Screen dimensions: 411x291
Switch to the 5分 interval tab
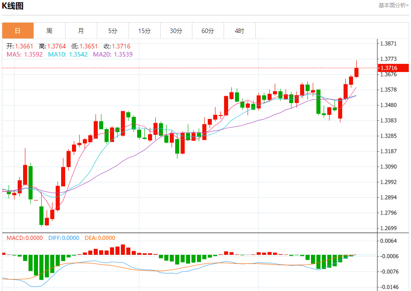point(113,31)
